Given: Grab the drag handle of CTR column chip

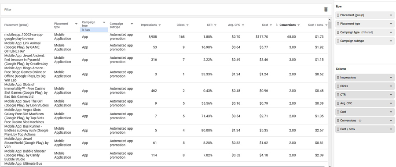Looking at the screenshot, I should tap(338, 95).
